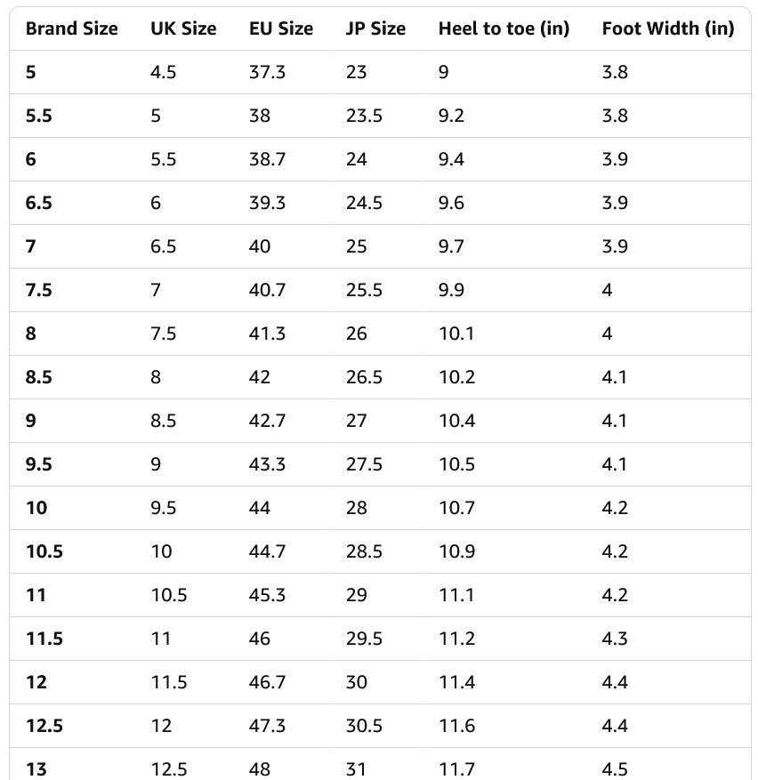Click the EU size 42.7 cell
This screenshot has height=780, width=758.
(x=267, y=421)
